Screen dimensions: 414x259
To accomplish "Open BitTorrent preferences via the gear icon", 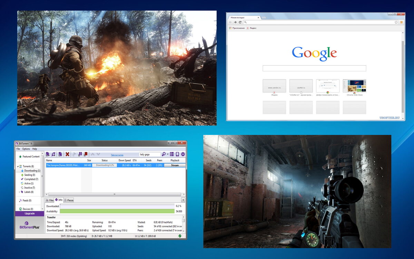I will tap(183, 154).
